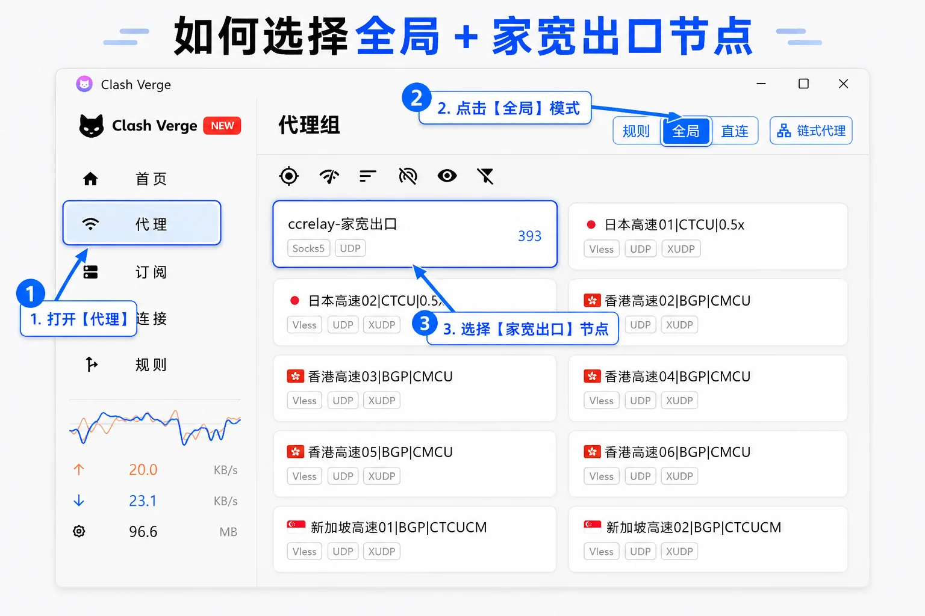The image size is (925, 616).
Task: Click Hong Kong flag on 香港高速06
Action: 592,452
